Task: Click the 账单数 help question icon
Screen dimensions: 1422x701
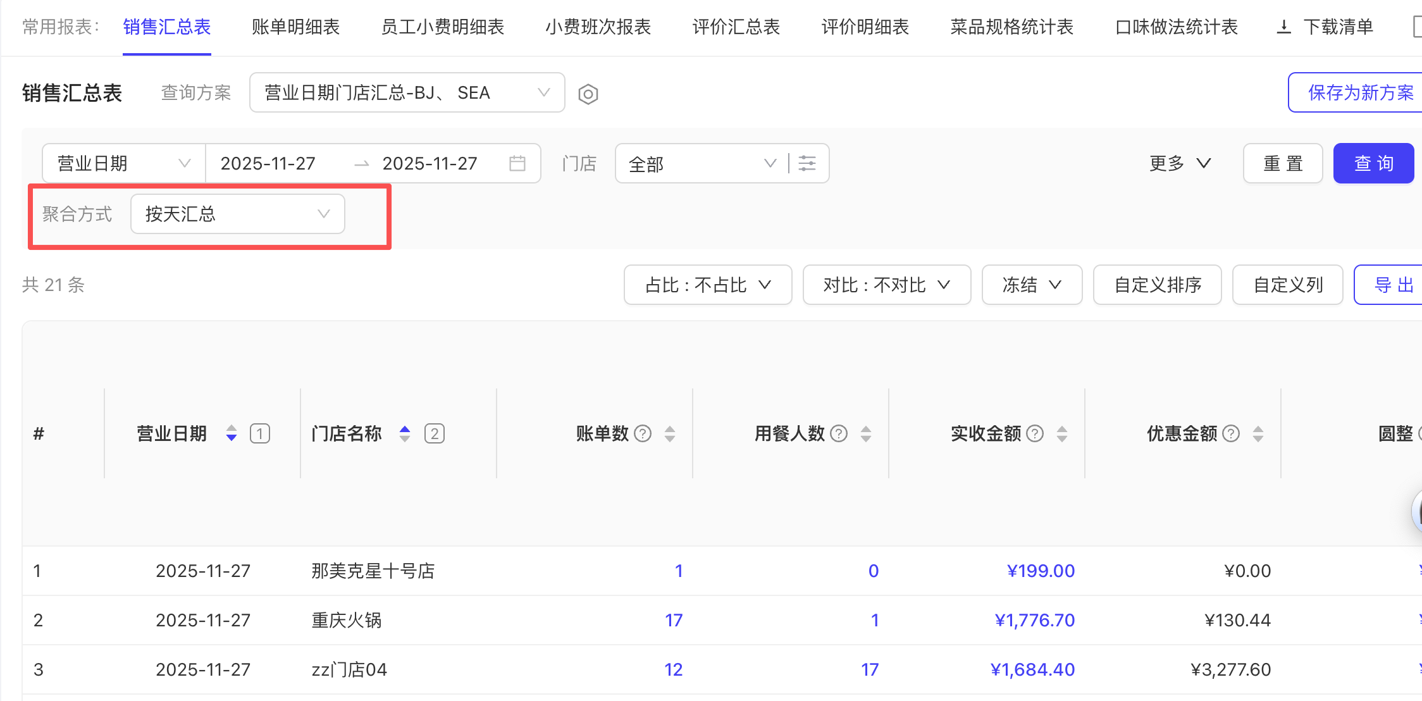Action: tap(643, 433)
